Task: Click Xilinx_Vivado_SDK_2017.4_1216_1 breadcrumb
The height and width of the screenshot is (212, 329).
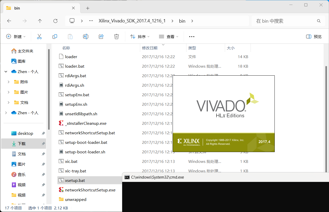Action: point(132,21)
